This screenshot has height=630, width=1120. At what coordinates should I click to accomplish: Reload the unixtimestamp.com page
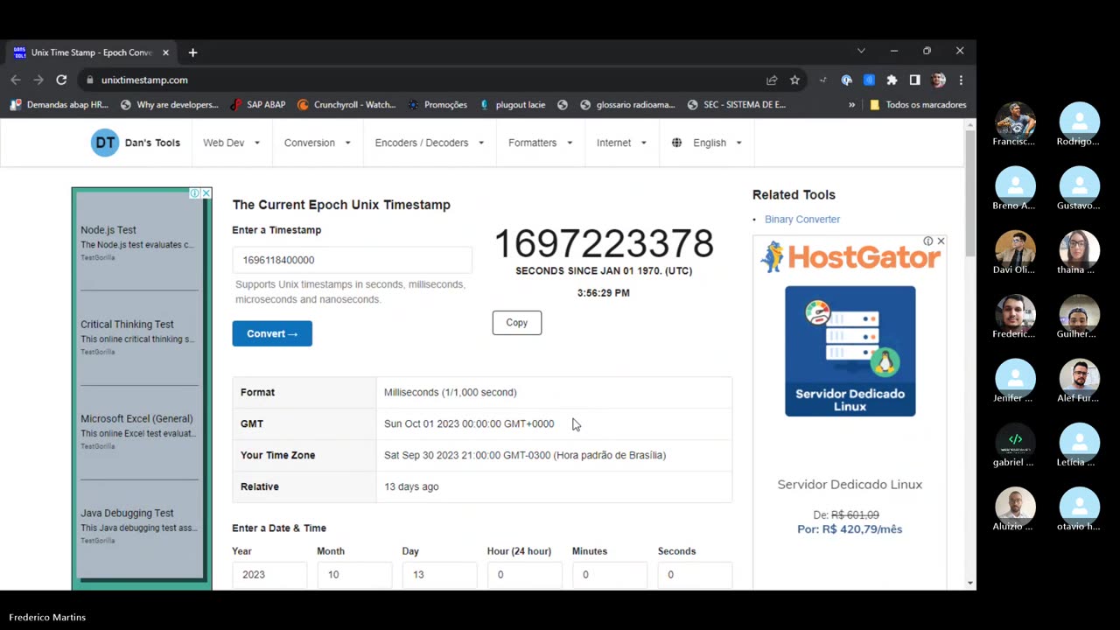pyautogui.click(x=61, y=80)
